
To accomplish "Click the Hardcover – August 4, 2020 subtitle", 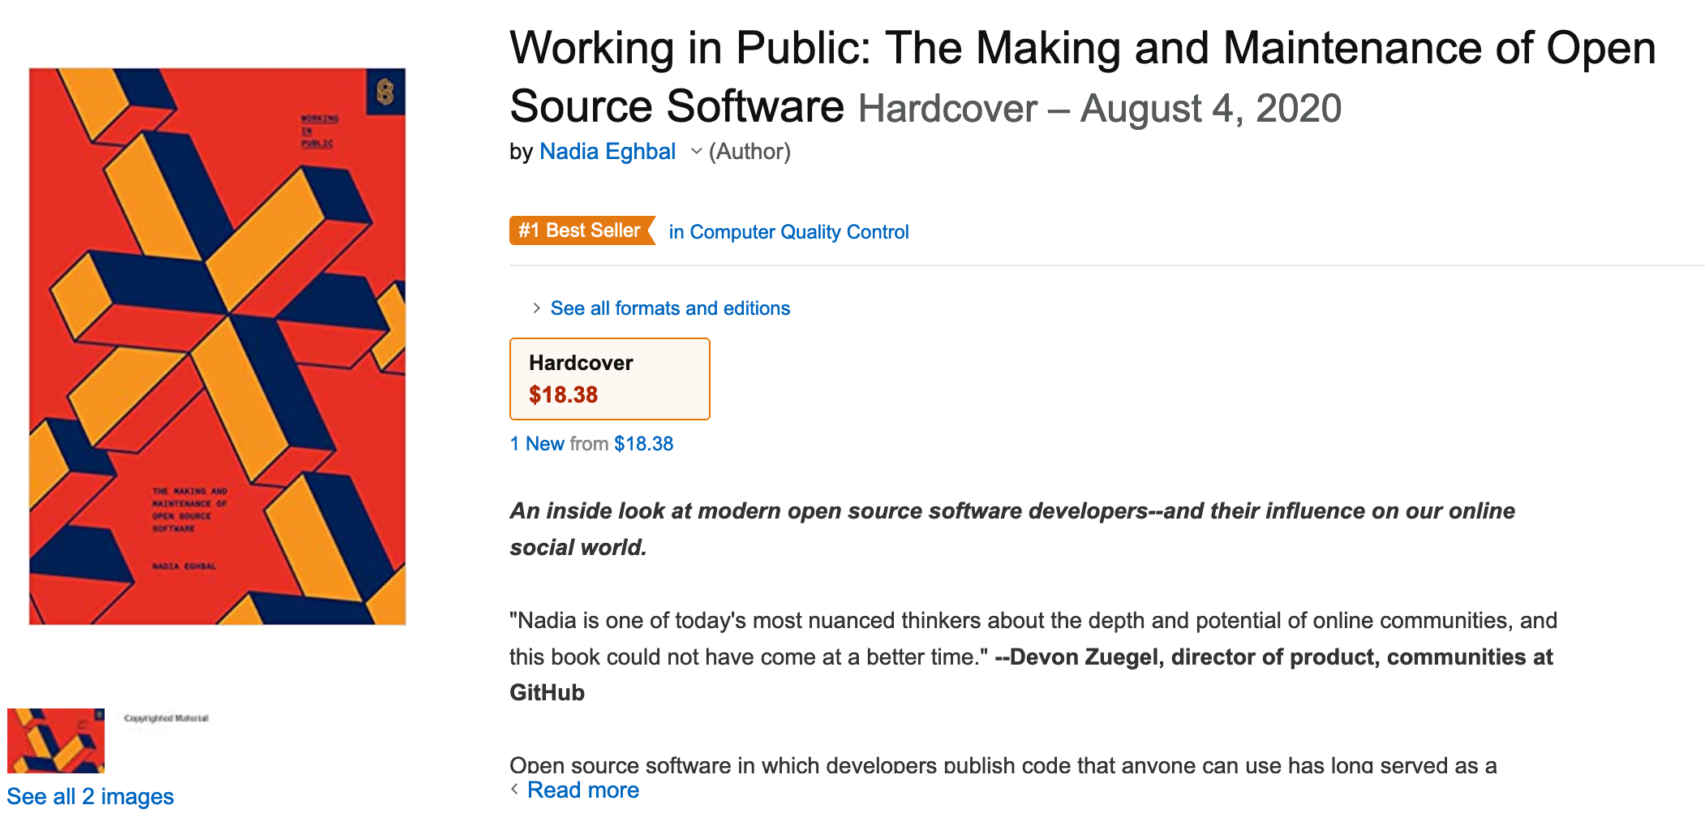I will [x=1099, y=109].
